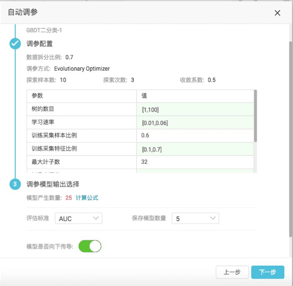Click the 收敛系数 value 0.5

click(211, 80)
